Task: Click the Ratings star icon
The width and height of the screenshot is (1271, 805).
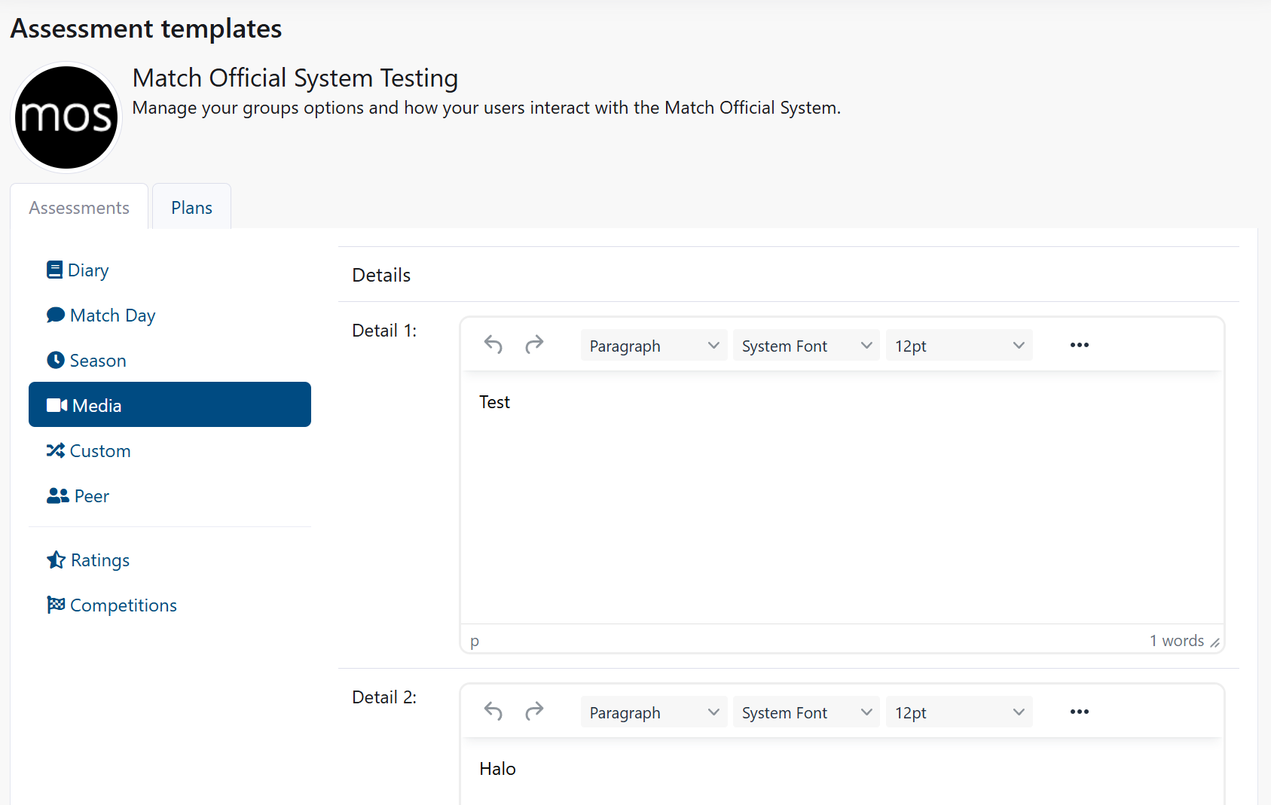Action: [x=57, y=560]
